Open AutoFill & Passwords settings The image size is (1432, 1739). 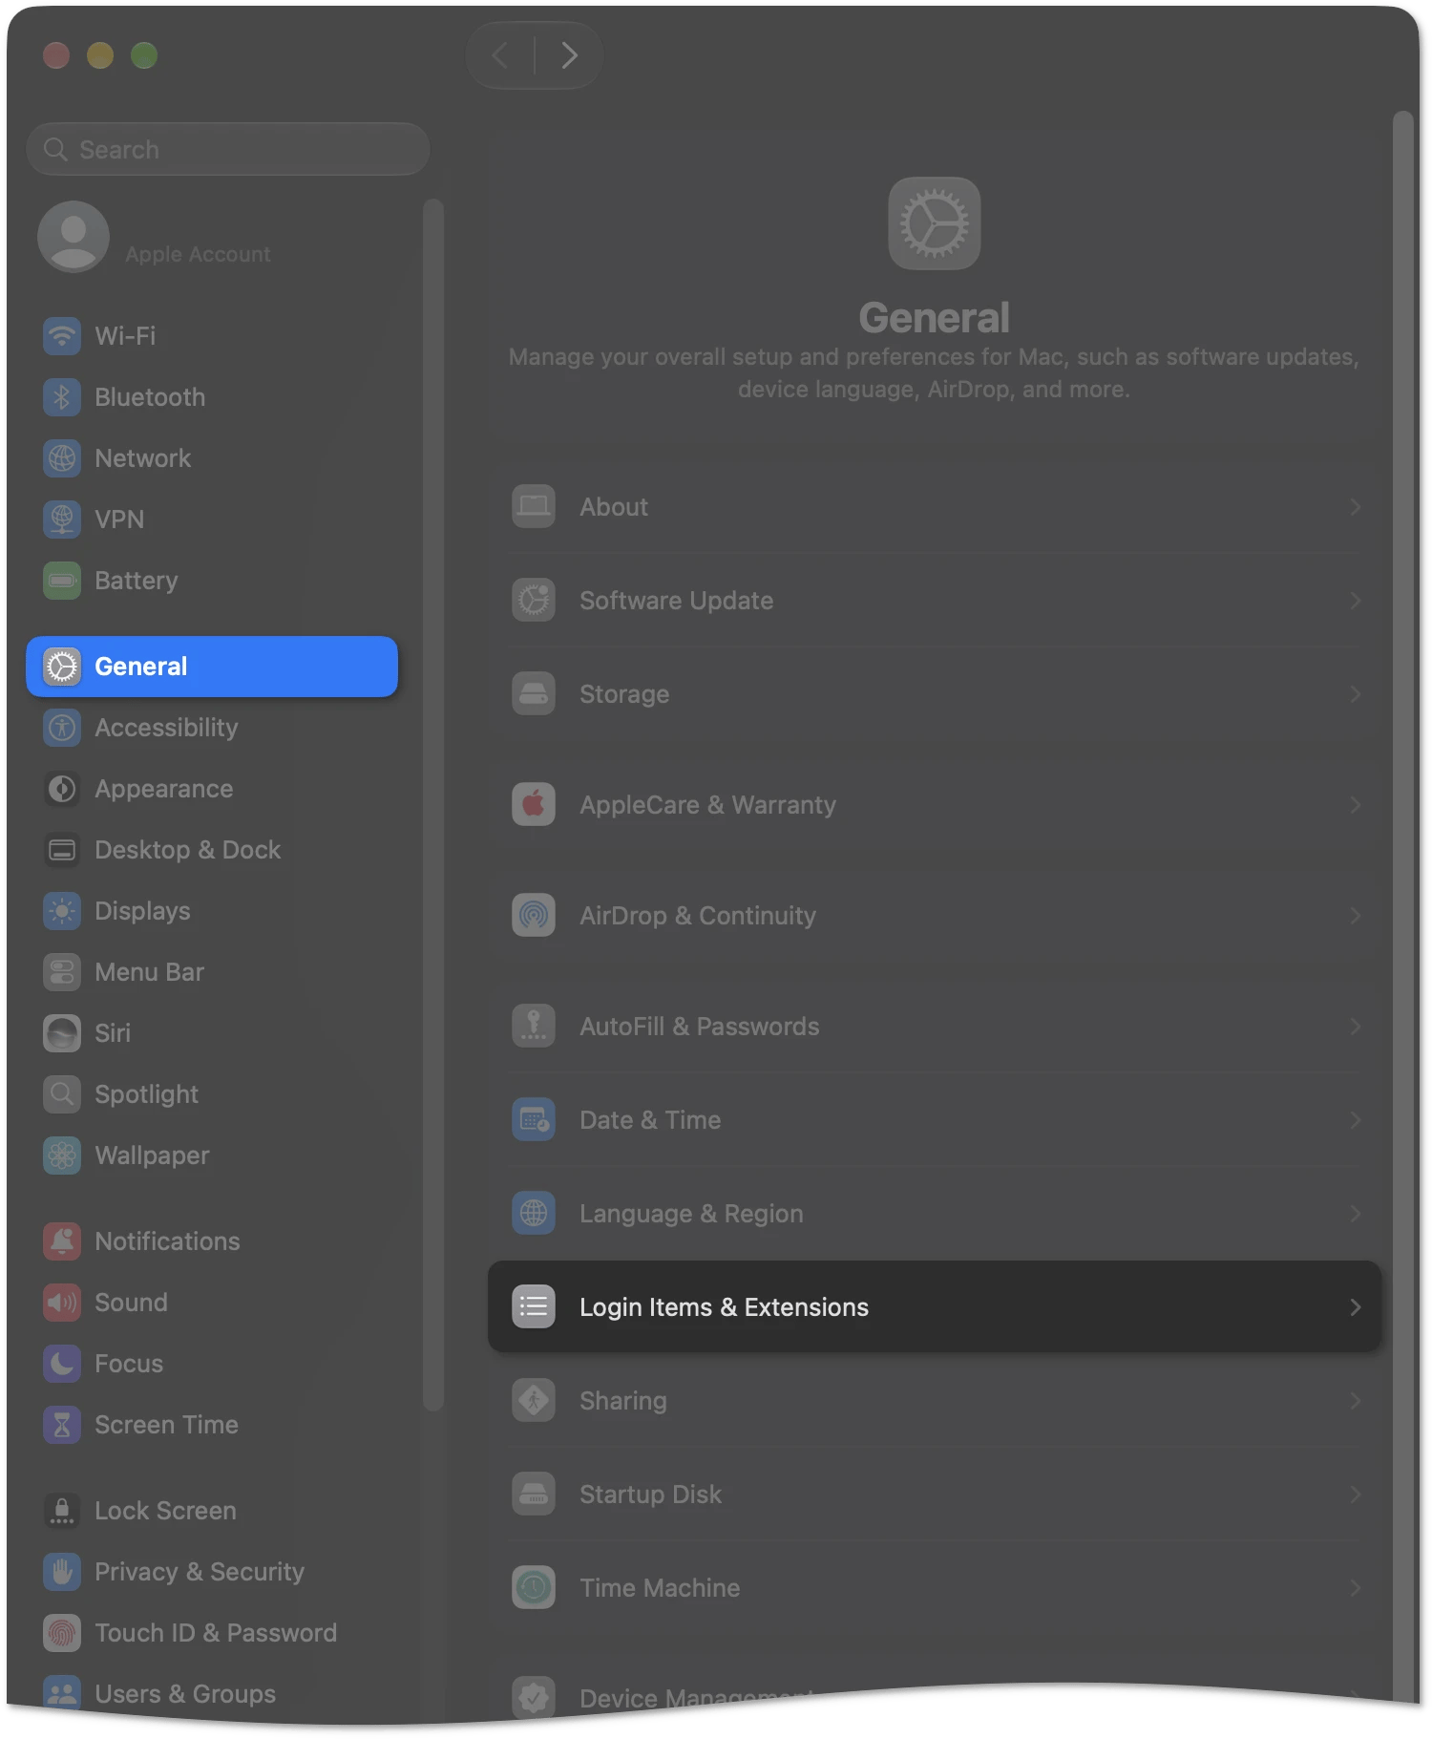tap(935, 1027)
